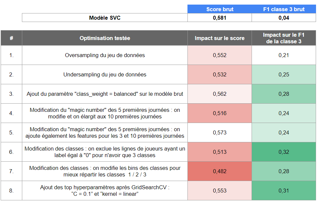Viewport: 318px width, 202px height.
Task: Click the "Score brut" blue header cell
Action: click(x=219, y=9)
